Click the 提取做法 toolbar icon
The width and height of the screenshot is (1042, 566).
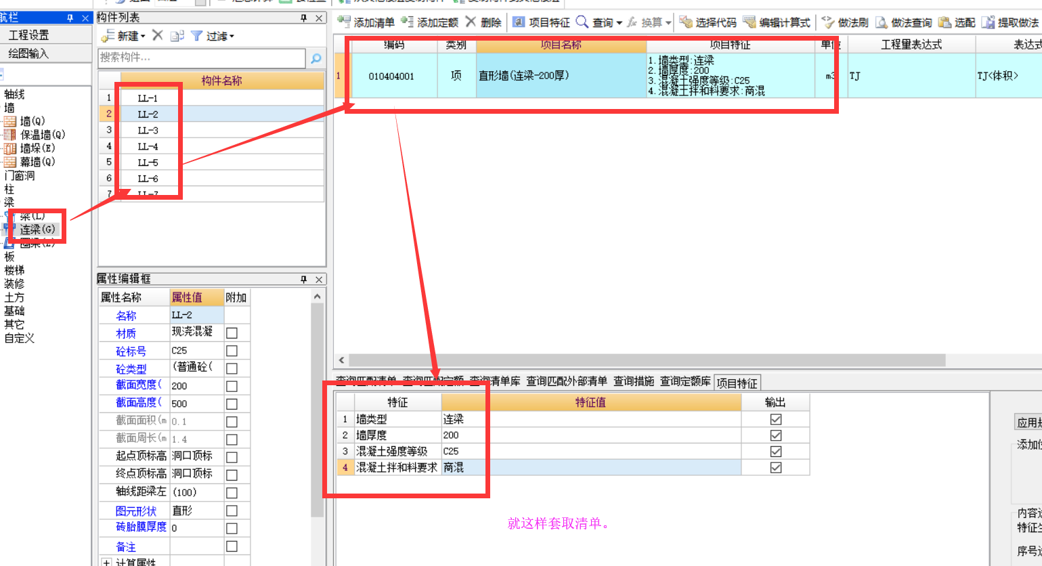(989, 22)
